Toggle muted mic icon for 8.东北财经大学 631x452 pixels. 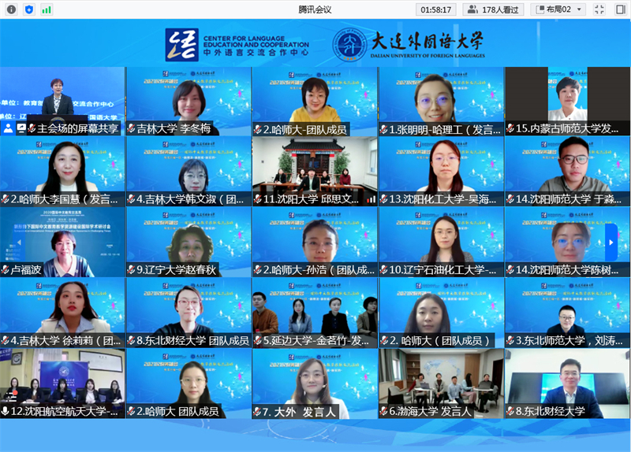click(x=510, y=411)
